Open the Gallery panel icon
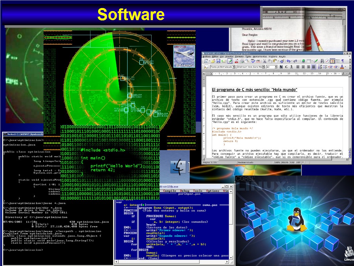 [x=332, y=61]
